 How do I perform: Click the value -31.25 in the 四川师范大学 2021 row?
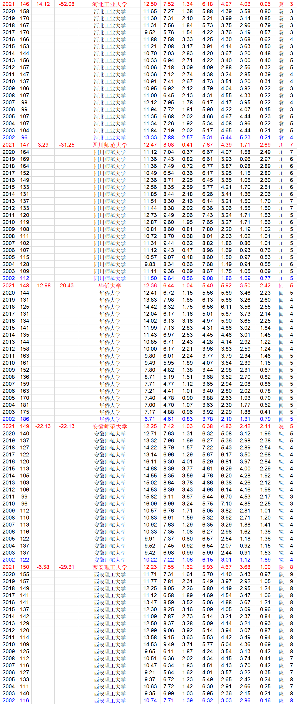[67, 145]
